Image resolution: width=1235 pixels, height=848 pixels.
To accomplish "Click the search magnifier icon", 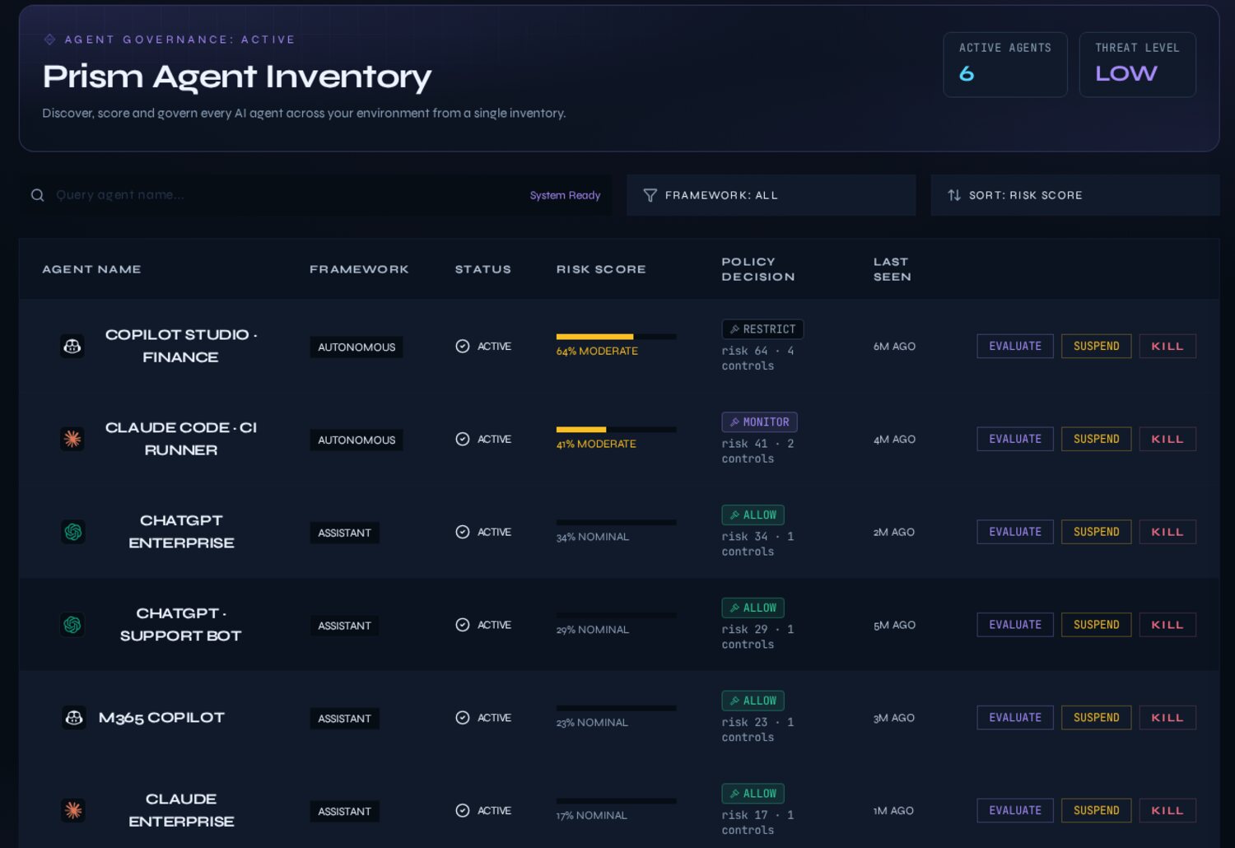I will [37, 195].
